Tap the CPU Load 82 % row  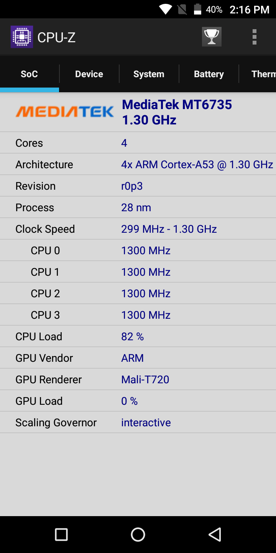138,336
